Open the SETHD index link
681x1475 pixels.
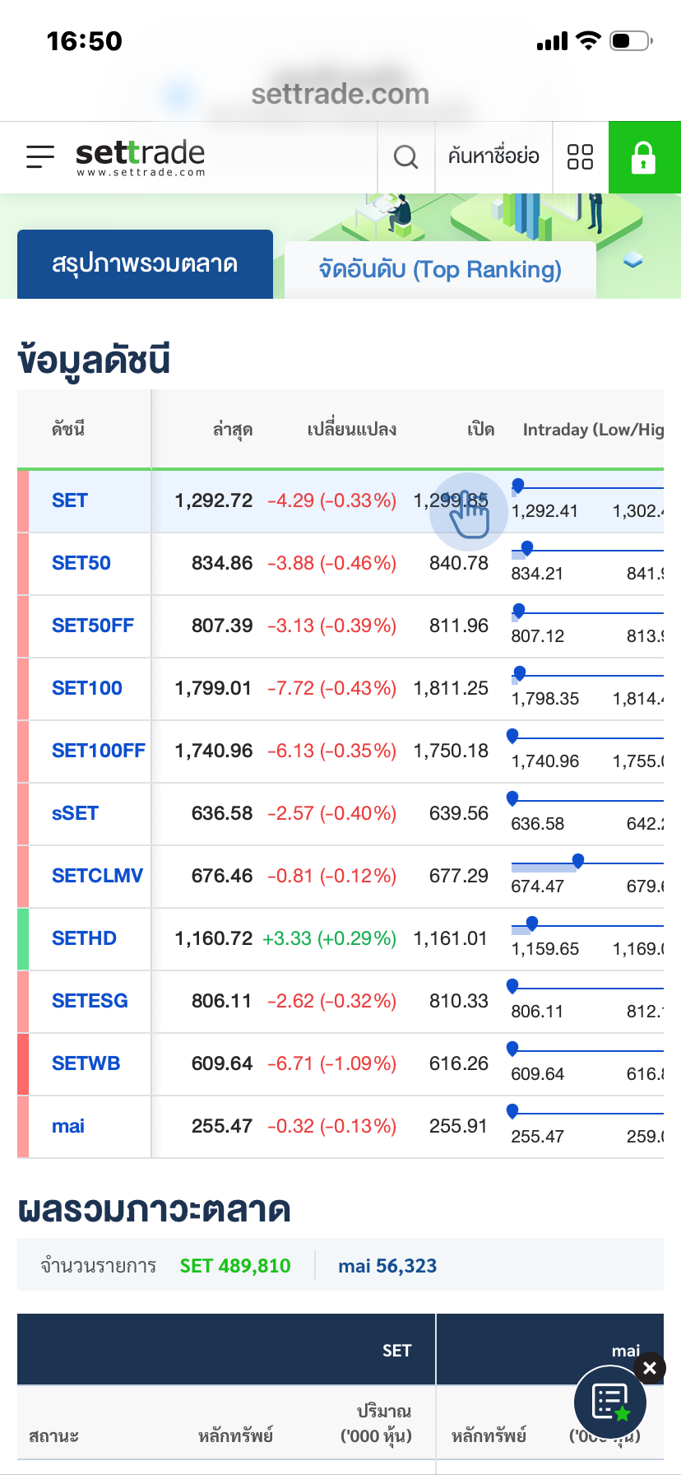(84, 938)
